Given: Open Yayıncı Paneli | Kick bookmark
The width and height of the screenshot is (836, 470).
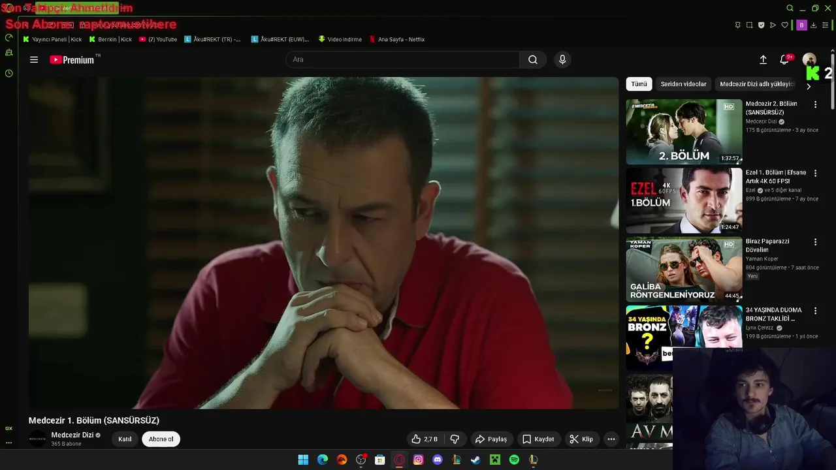Looking at the screenshot, I should [52, 39].
